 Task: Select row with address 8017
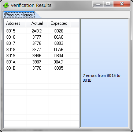pyautogui.click(x=41, y=43)
